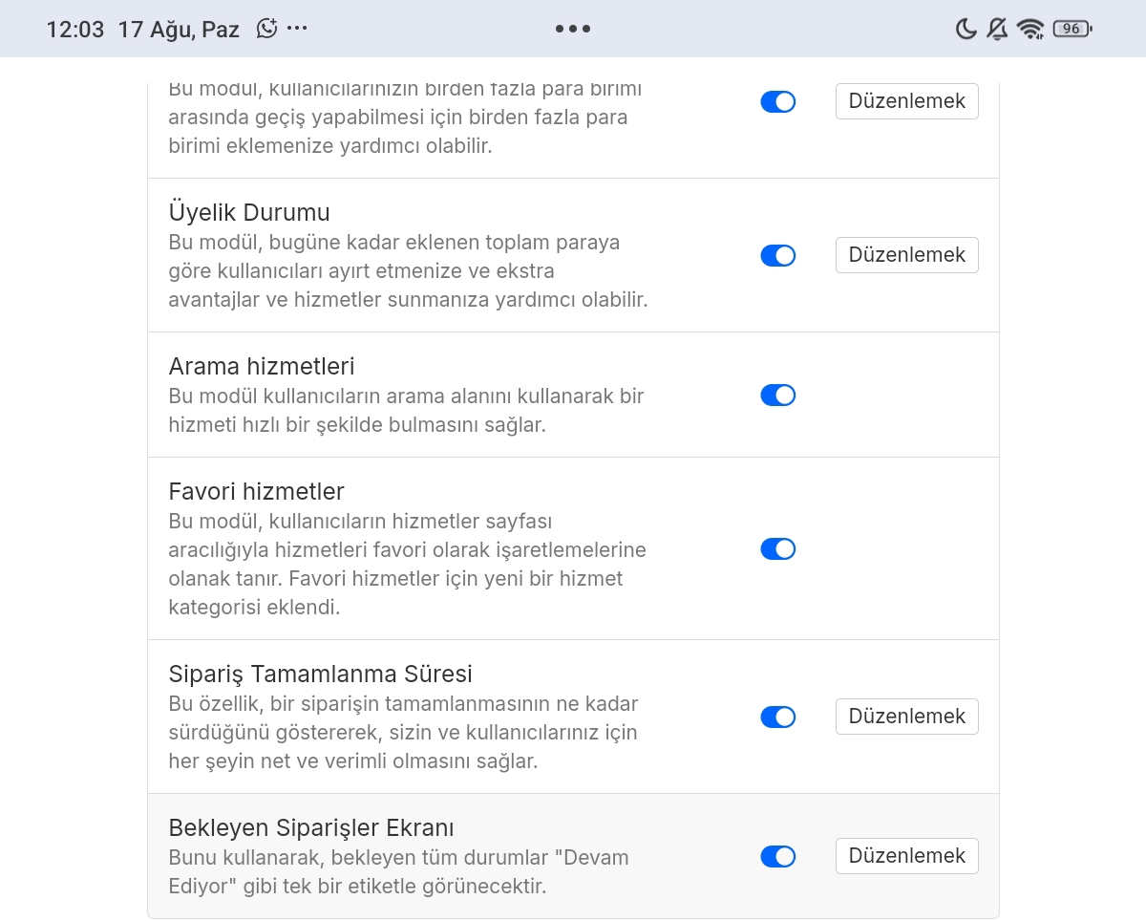The width and height of the screenshot is (1146, 921).
Task: Turn off Favori hizmetler toggle
Action: (778, 548)
